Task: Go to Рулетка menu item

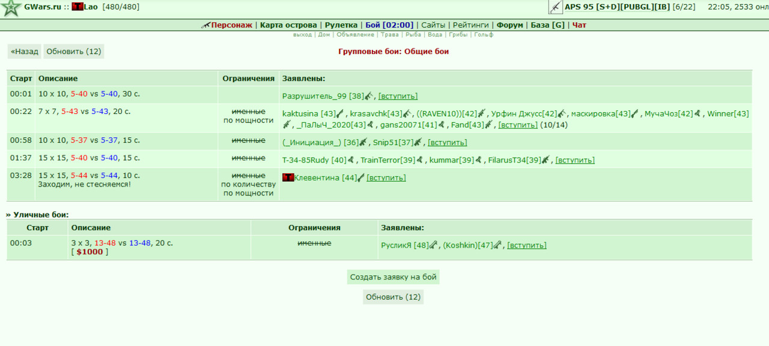Action: pyautogui.click(x=341, y=25)
